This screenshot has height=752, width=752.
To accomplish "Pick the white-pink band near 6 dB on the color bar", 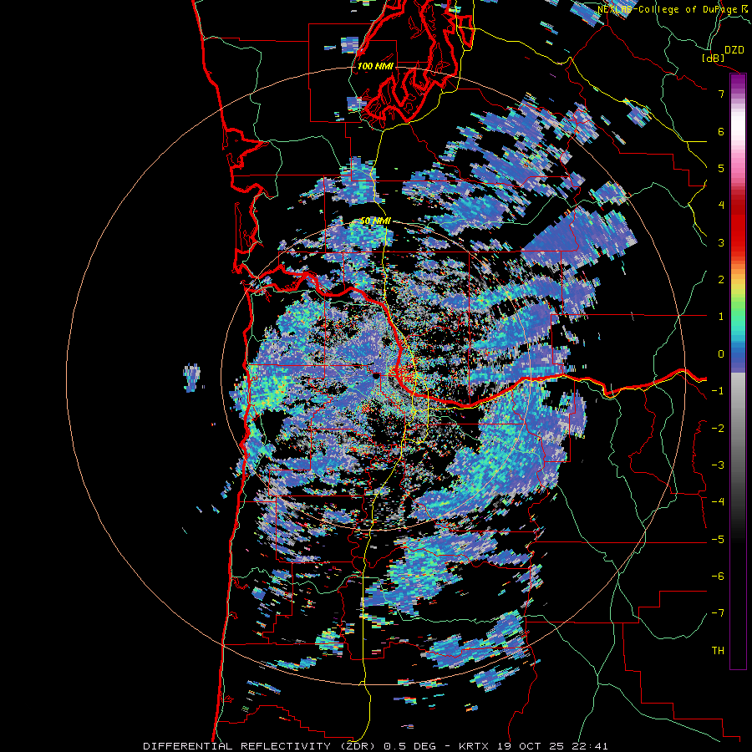I will point(738,130).
